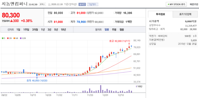Screen dimensions: 199x98
Task: Click 거래량 value 16,396
Action: click(x=128, y=13)
